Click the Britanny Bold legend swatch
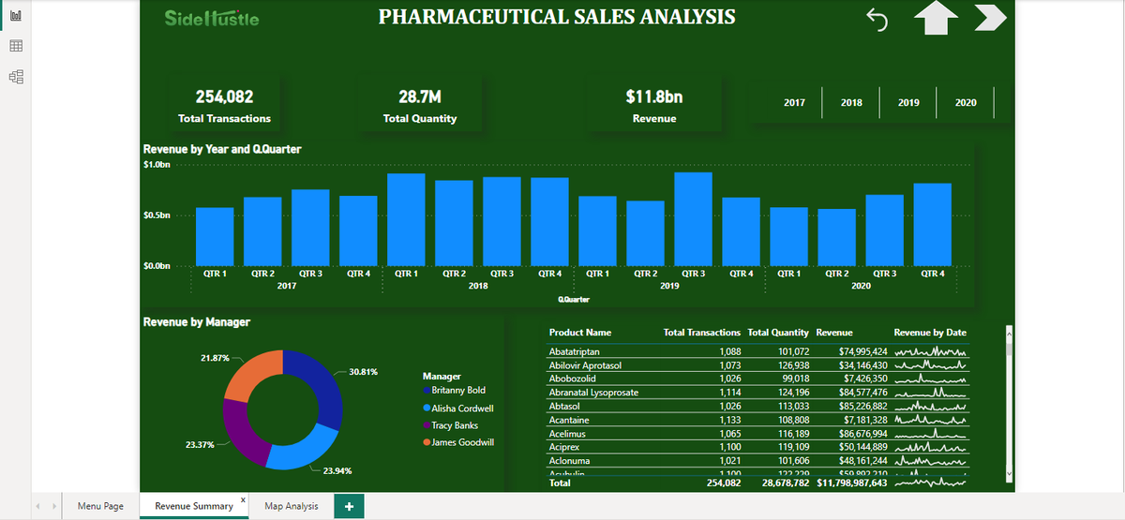This screenshot has width=1125, height=520. tap(427, 390)
